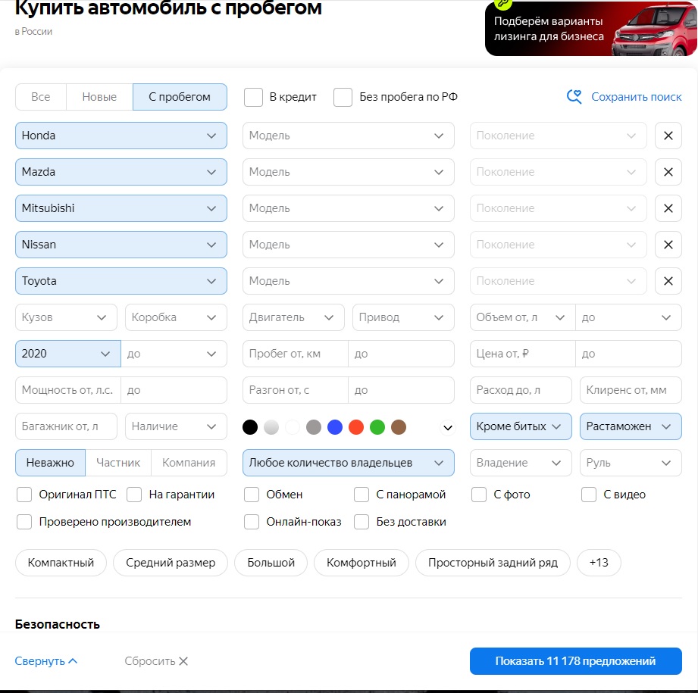Select the Средний размер tag

pos(171,563)
